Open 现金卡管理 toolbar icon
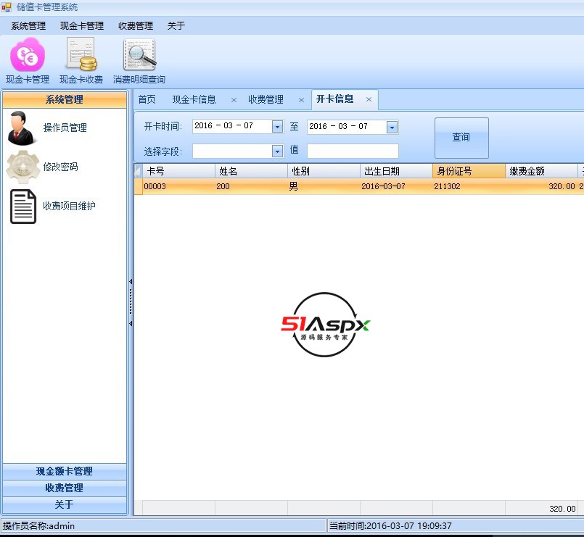Screen dimensions: 584x537 click(28, 61)
